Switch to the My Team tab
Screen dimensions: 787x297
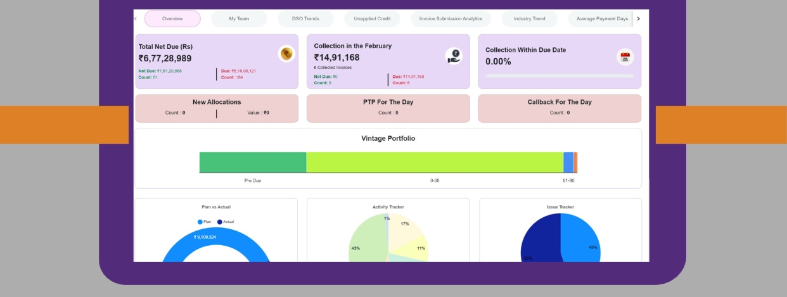click(239, 19)
